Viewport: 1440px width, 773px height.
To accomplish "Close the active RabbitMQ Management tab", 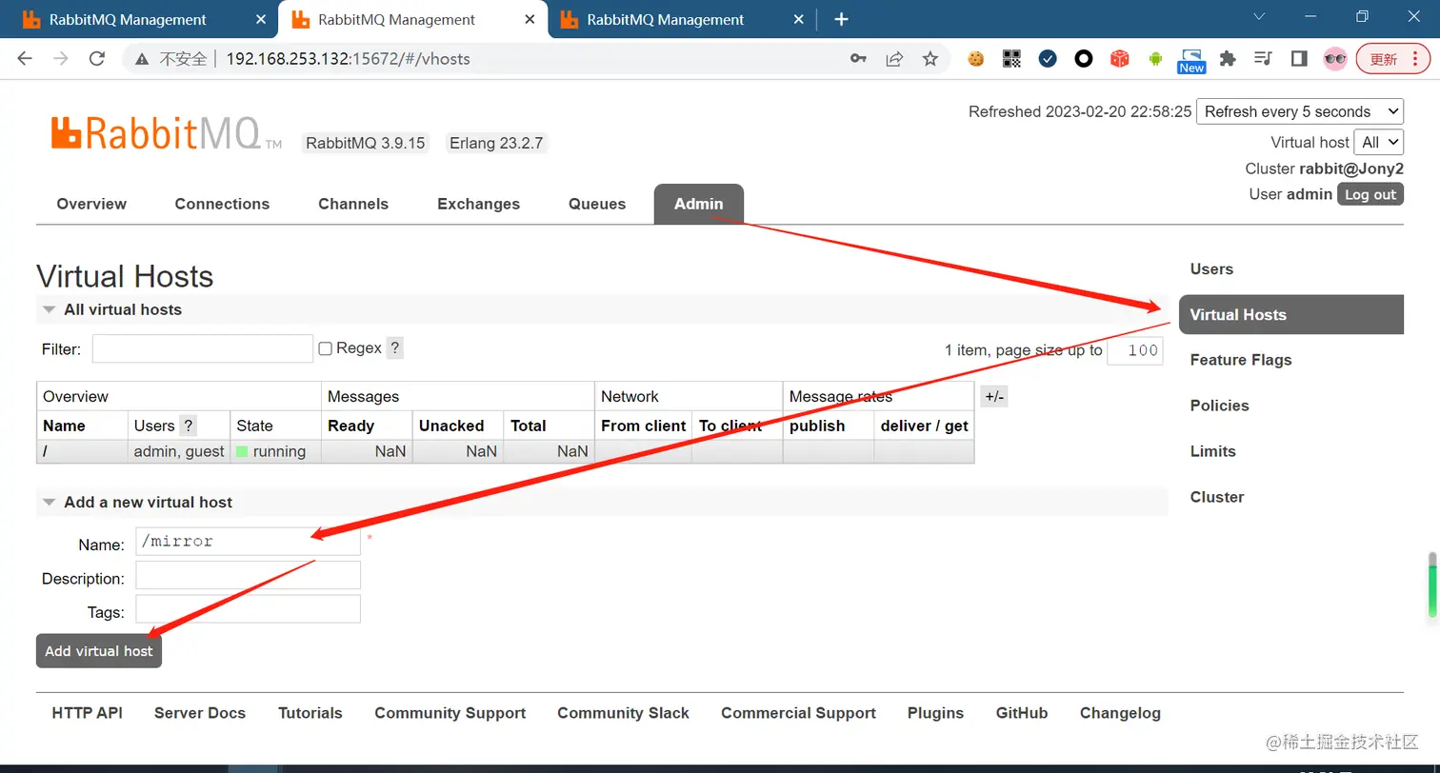I will pyautogui.click(x=530, y=19).
